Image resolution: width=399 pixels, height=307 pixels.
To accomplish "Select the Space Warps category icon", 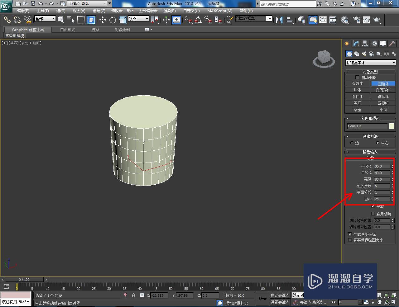I will pyautogui.click(x=386, y=54).
